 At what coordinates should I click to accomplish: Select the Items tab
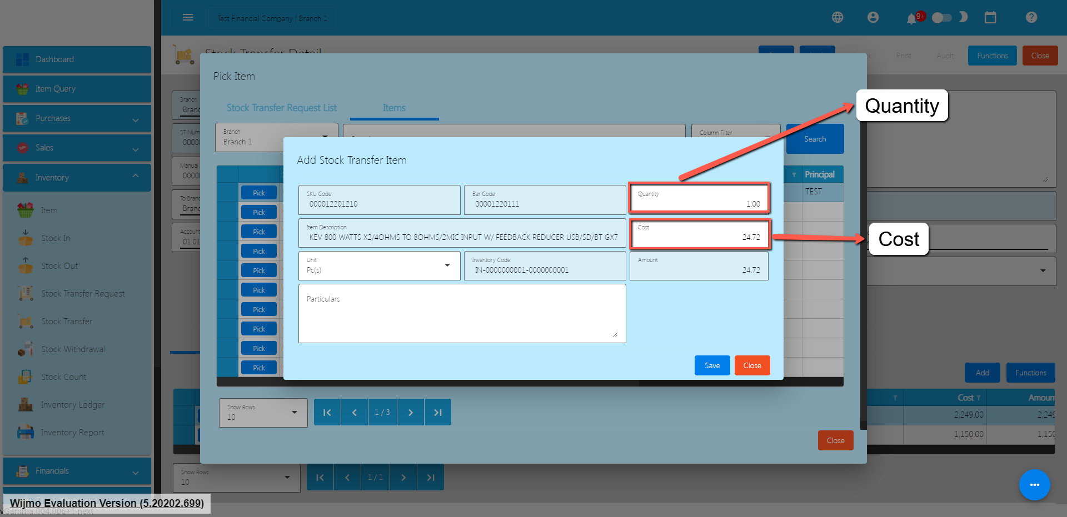click(394, 108)
